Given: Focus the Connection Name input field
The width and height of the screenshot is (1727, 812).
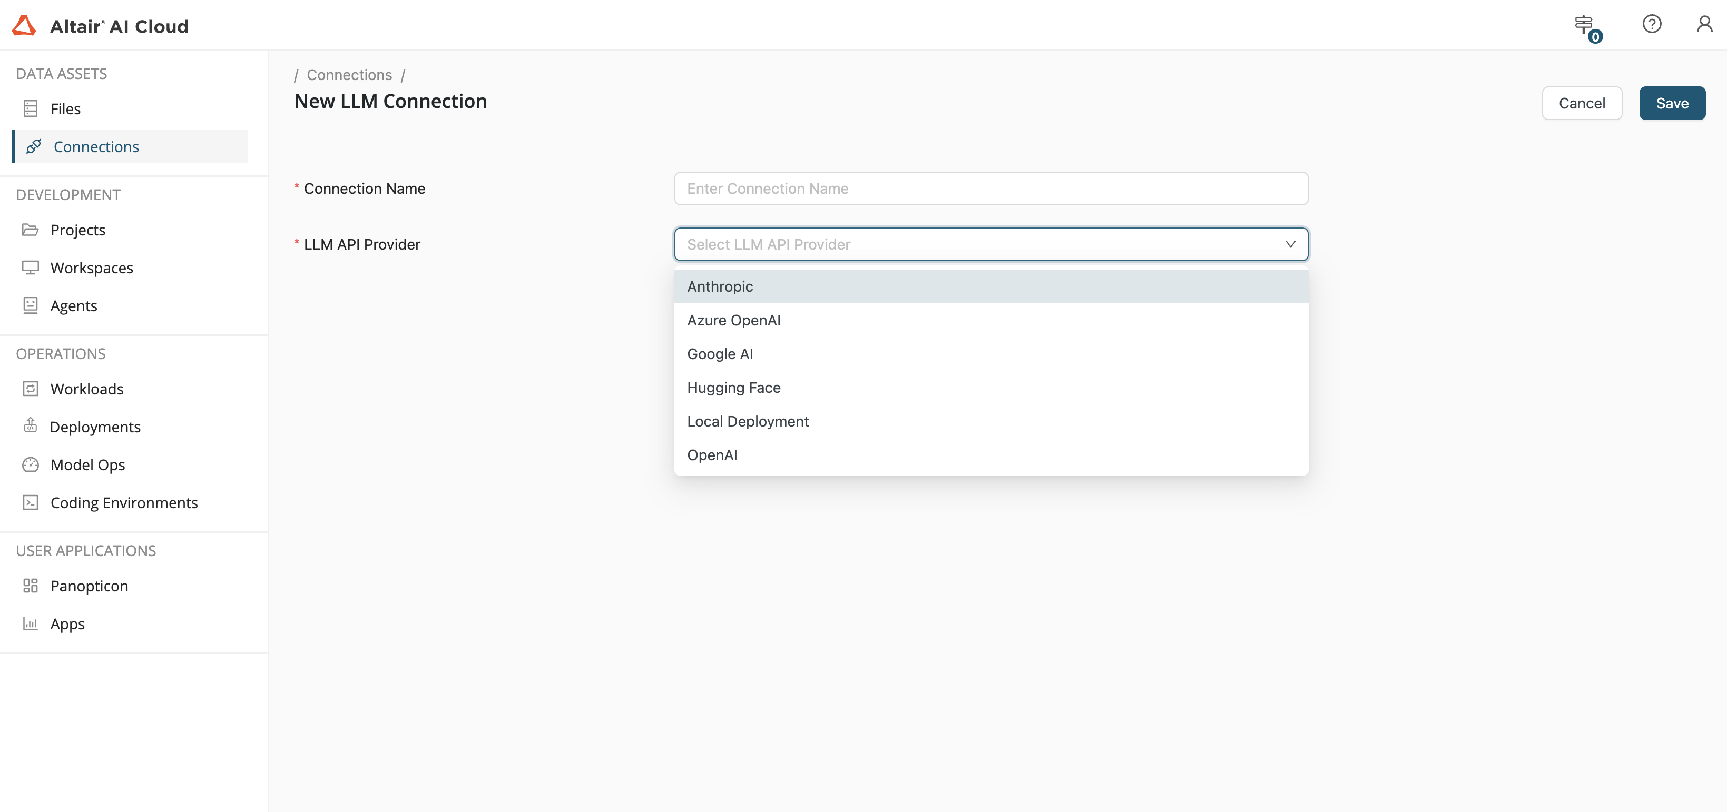Looking at the screenshot, I should click(x=991, y=189).
